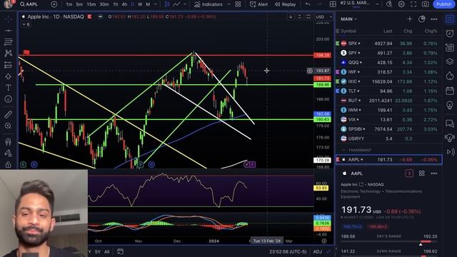Open the Indicators menu

[209, 4]
